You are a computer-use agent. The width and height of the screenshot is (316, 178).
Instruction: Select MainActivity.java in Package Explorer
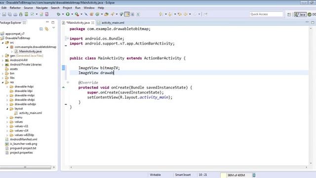(x=30, y=51)
